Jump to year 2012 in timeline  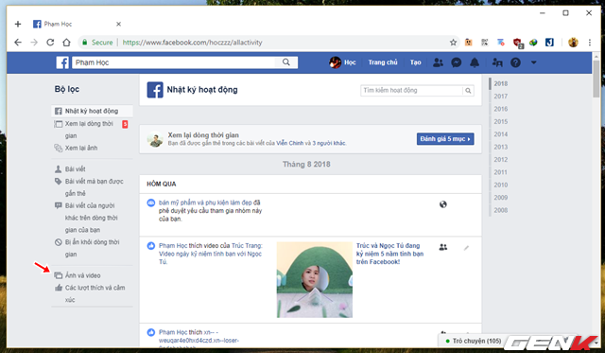[x=500, y=160]
